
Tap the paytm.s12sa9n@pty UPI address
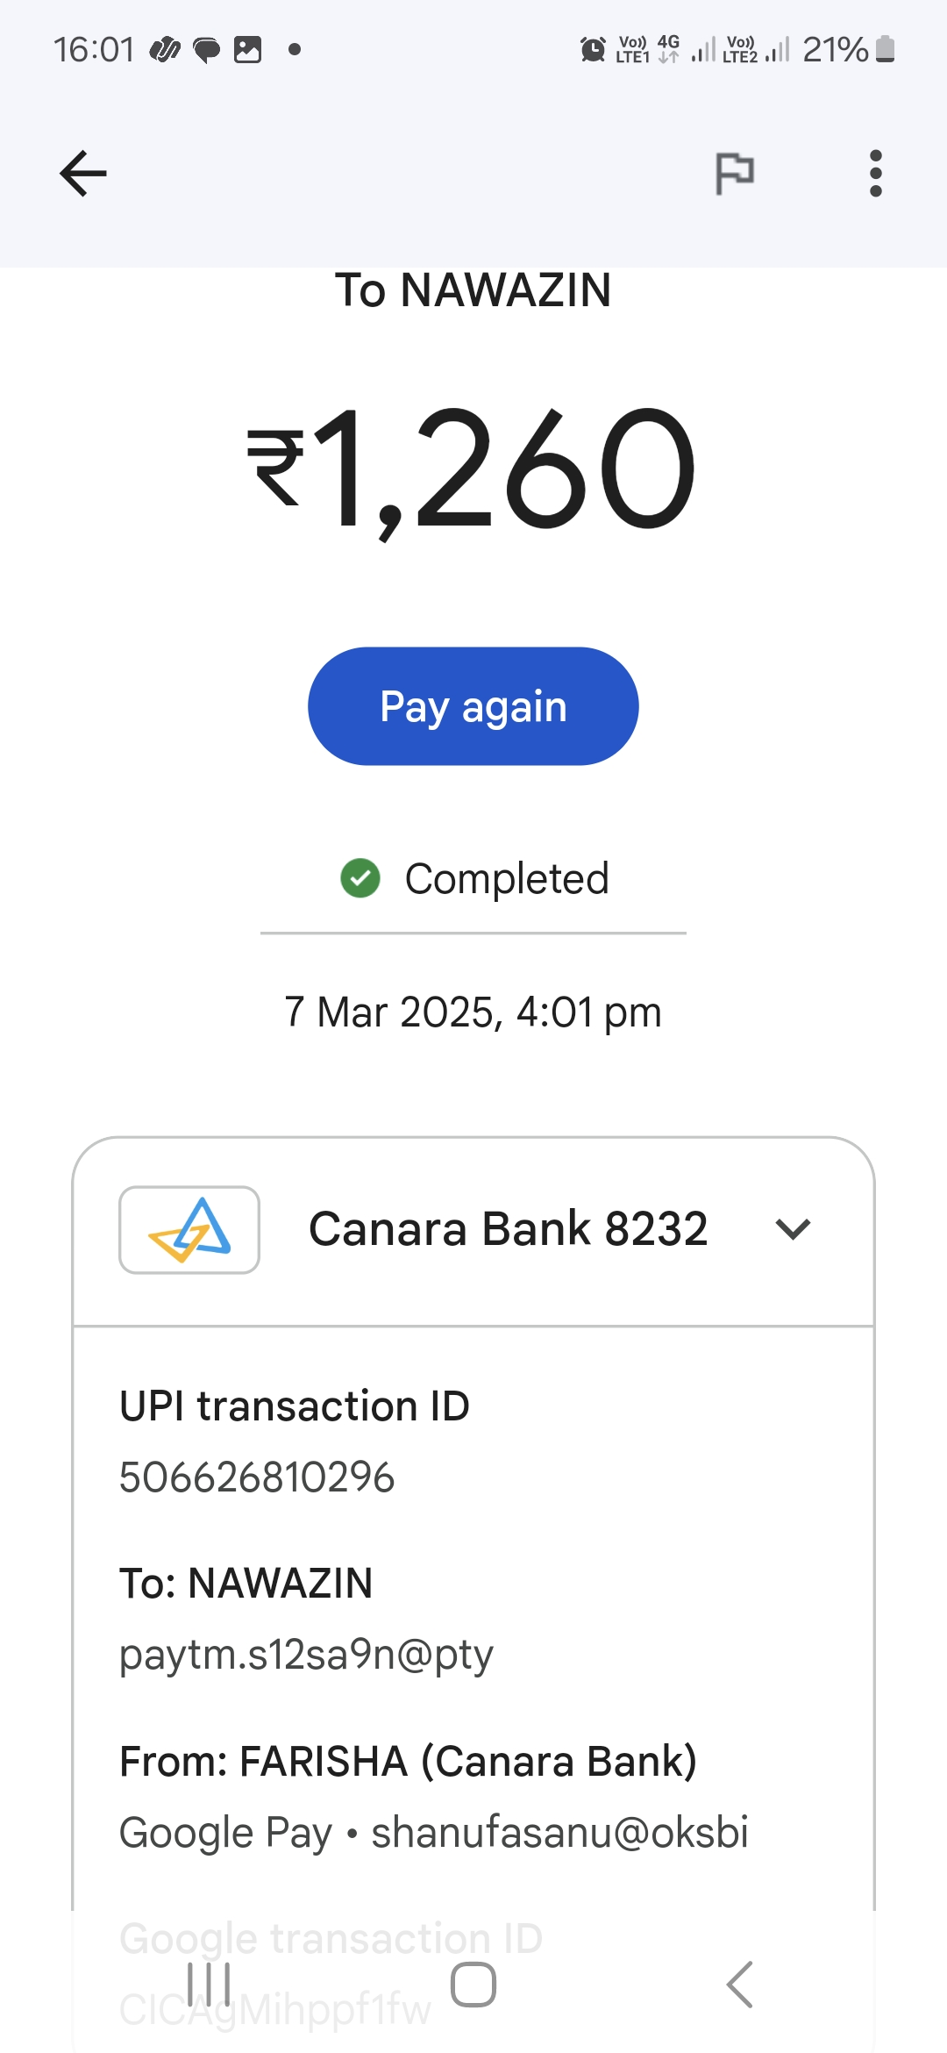pos(306,1656)
